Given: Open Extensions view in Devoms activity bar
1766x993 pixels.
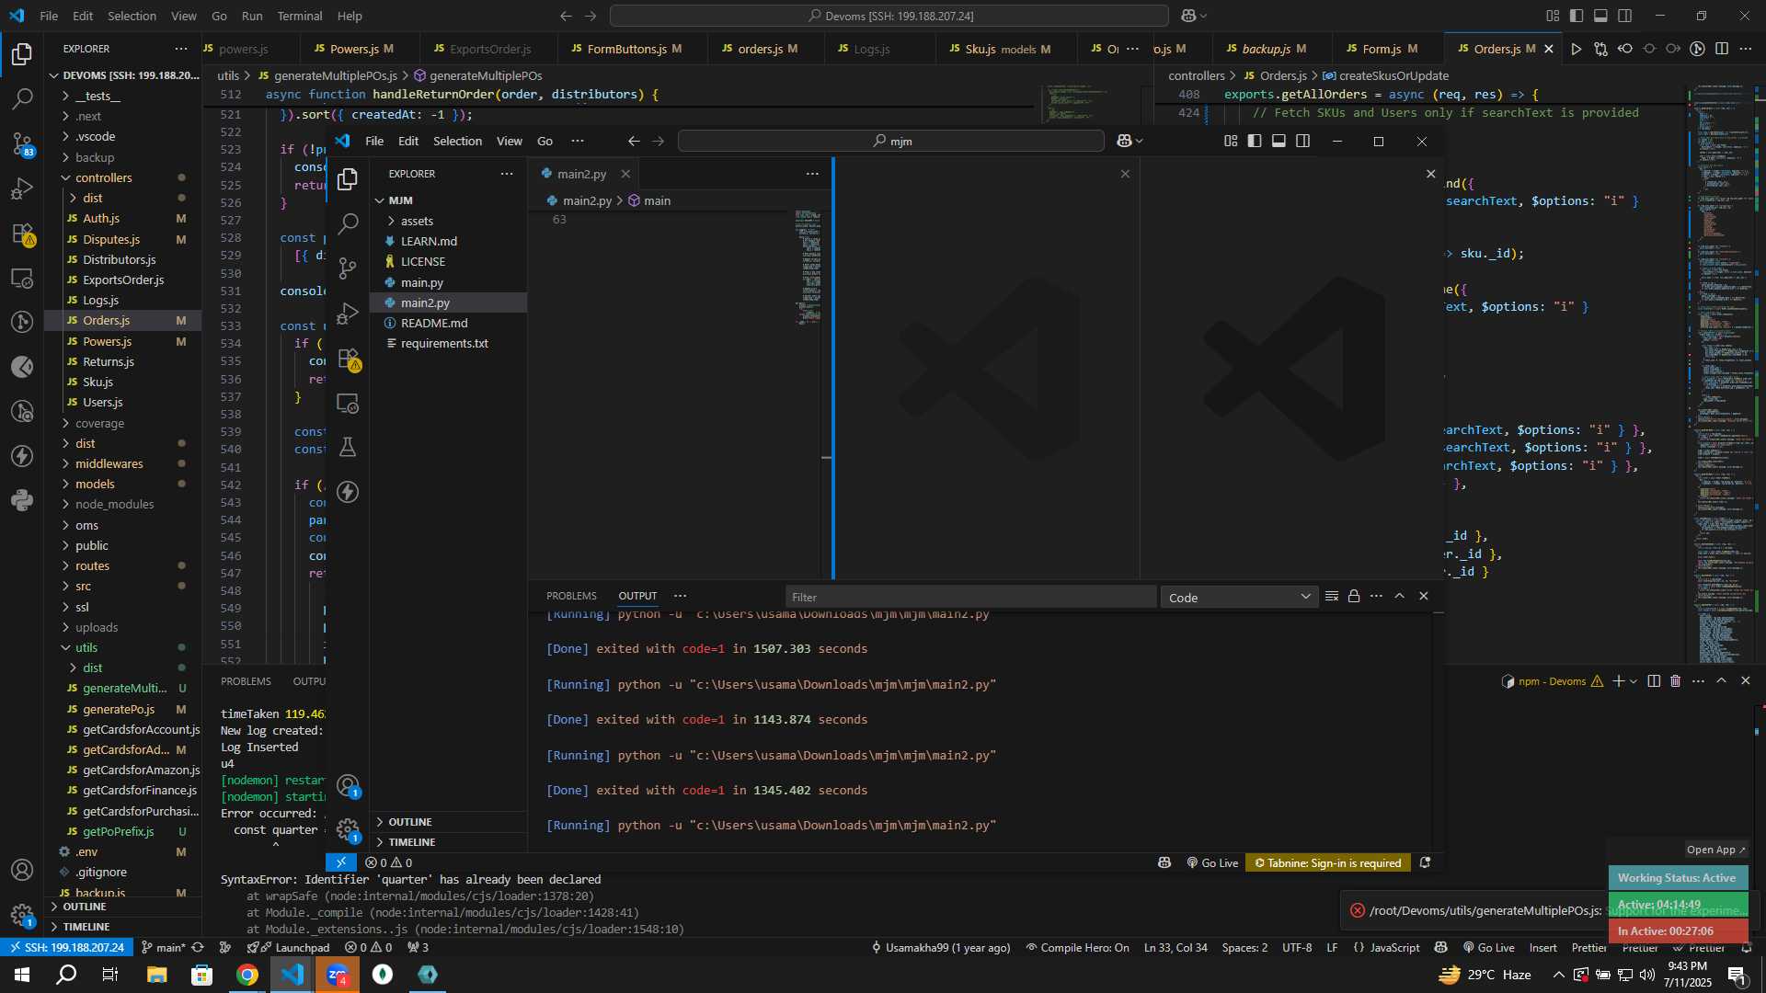Looking at the screenshot, I should [22, 234].
